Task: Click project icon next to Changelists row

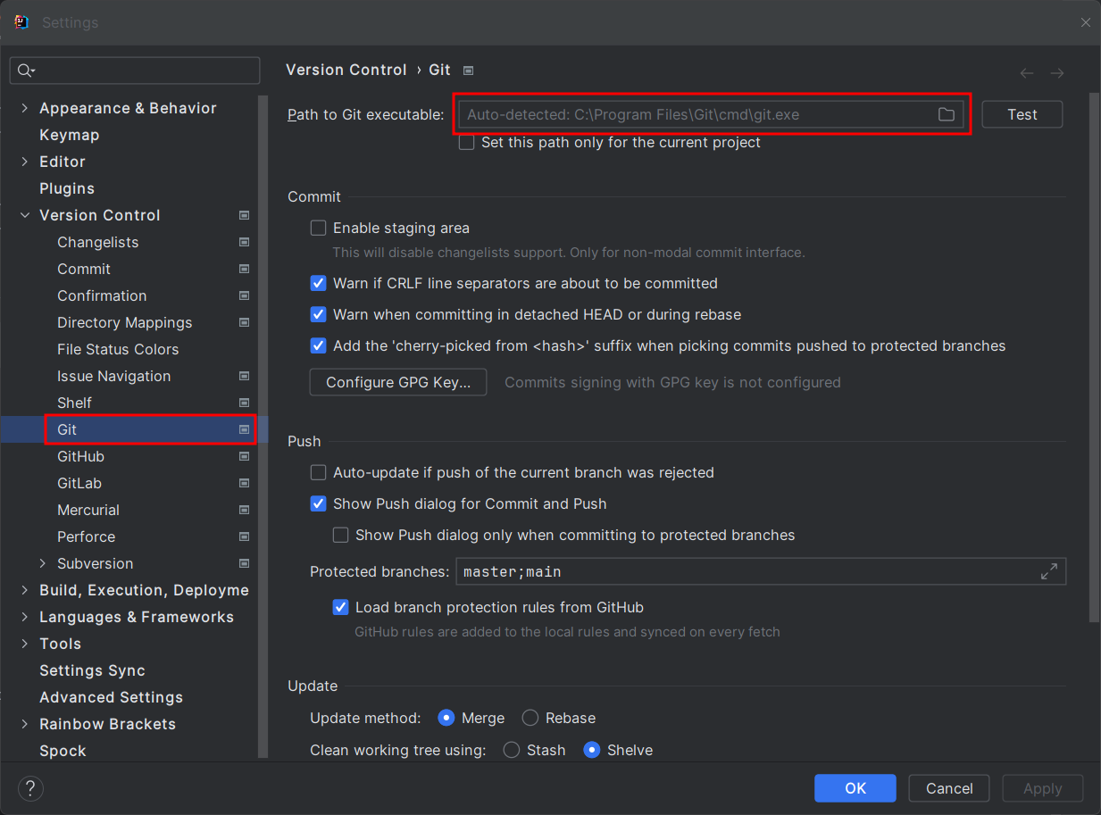Action: point(244,242)
